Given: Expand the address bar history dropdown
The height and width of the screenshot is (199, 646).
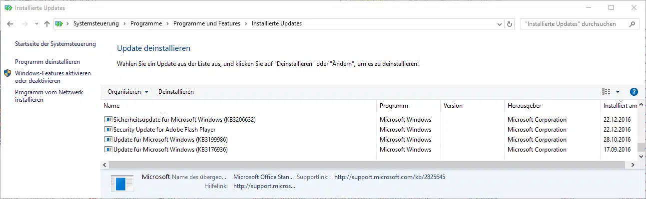Looking at the screenshot, I should [499, 24].
